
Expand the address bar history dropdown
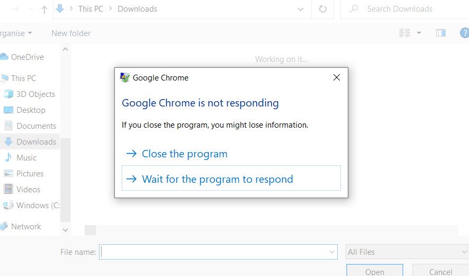pos(301,10)
